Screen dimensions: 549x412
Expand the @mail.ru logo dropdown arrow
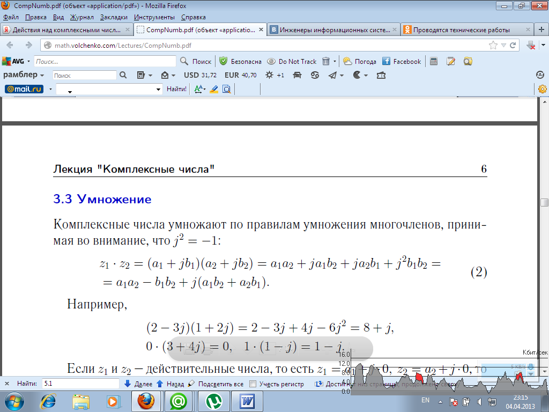(x=50, y=89)
